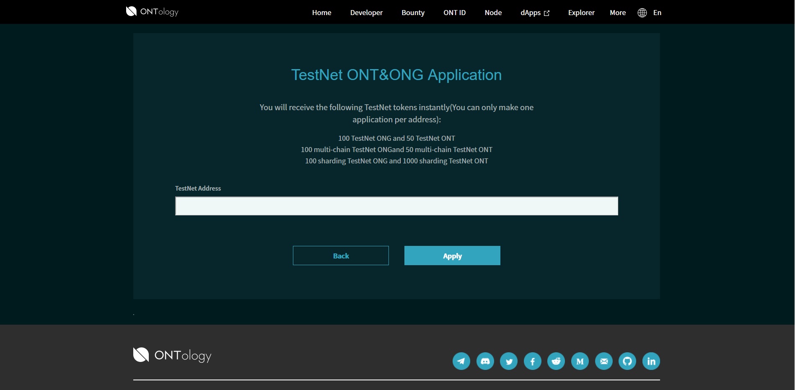Open the Medium social icon

(580, 361)
